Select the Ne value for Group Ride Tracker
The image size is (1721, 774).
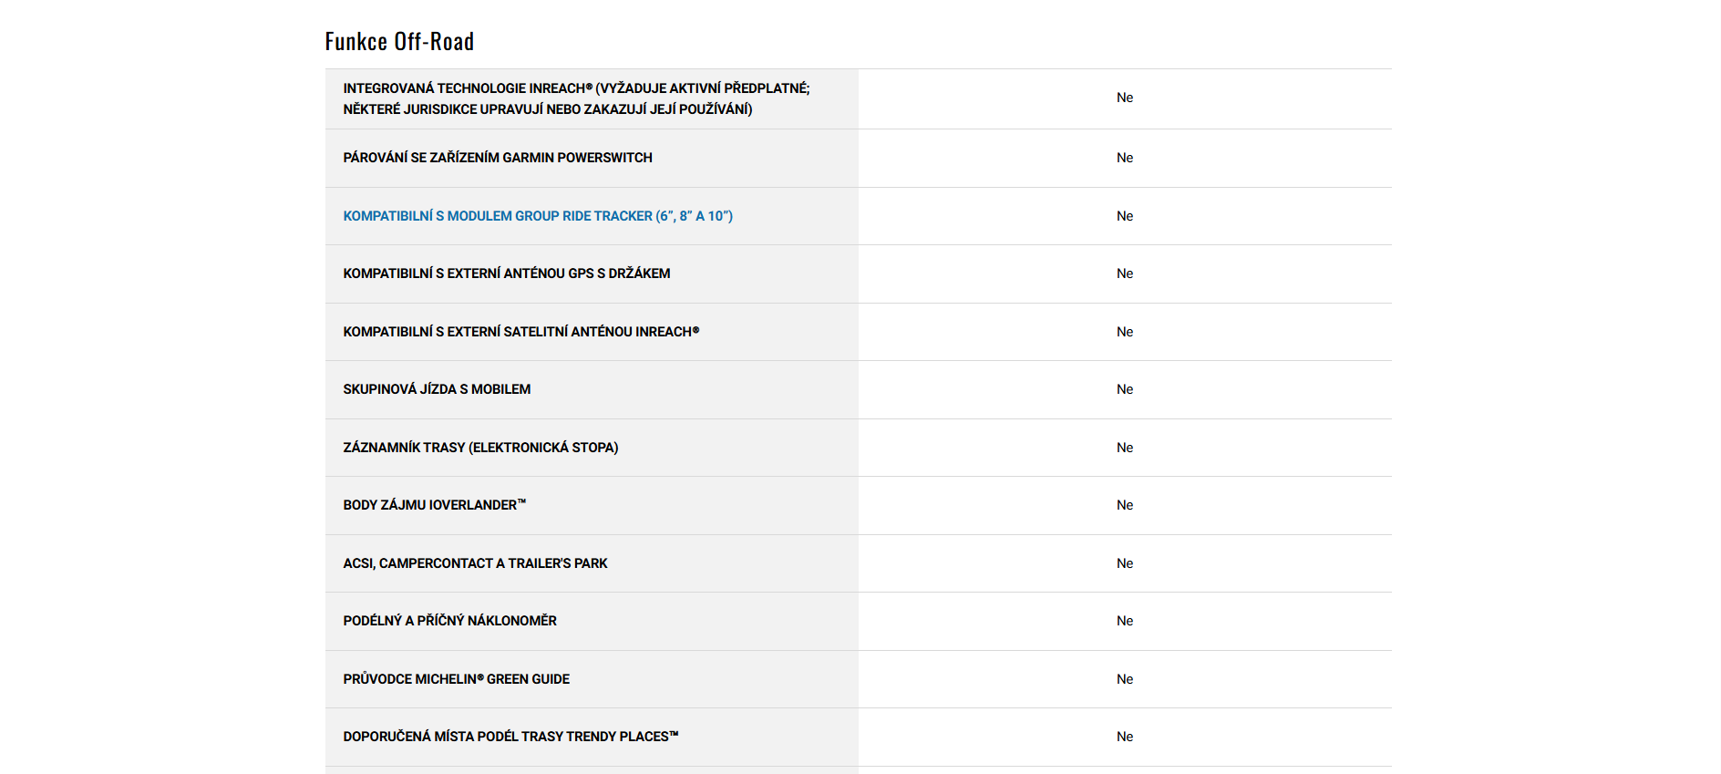point(1125,216)
